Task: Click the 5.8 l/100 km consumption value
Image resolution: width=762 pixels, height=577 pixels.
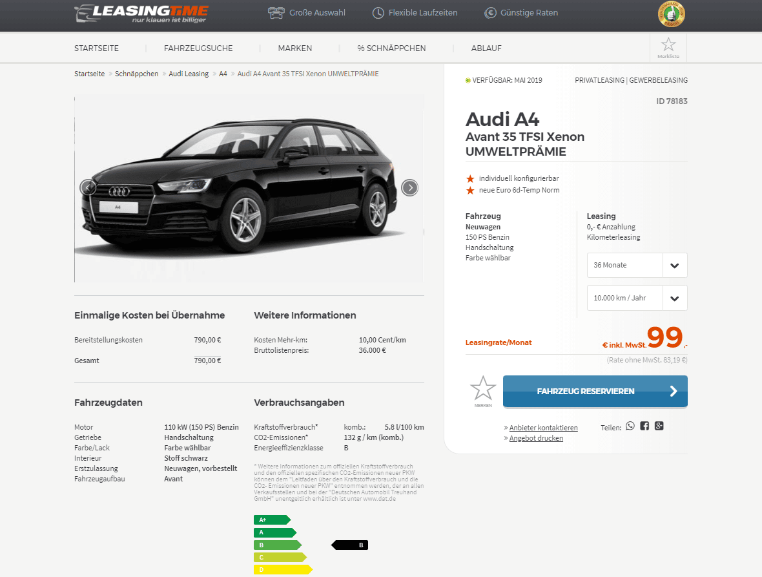Action: 404,427
